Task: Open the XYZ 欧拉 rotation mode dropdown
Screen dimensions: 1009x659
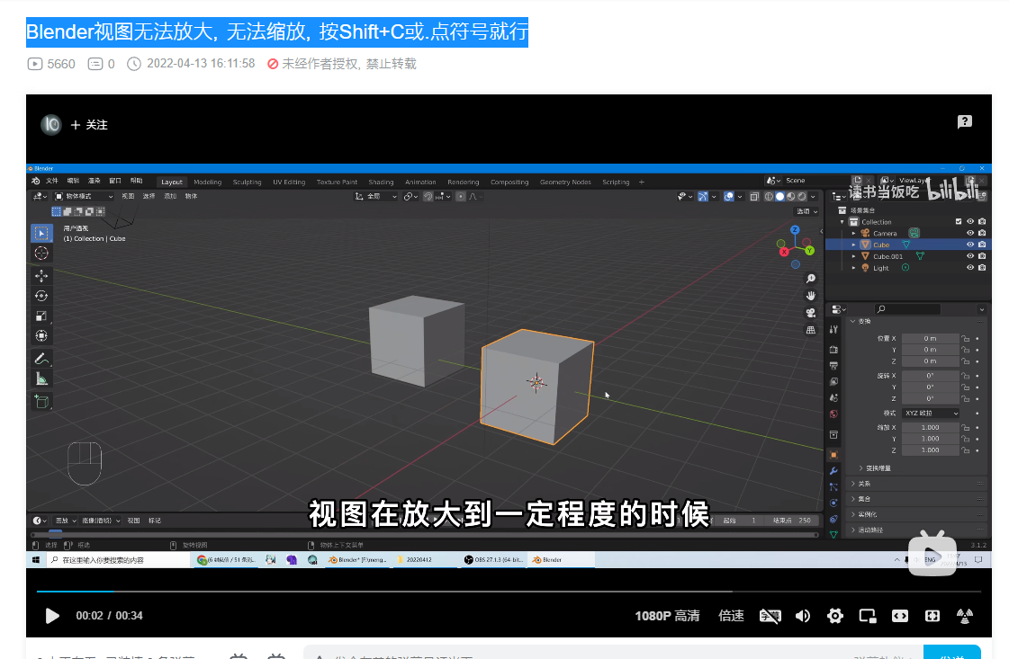Action: click(x=931, y=414)
